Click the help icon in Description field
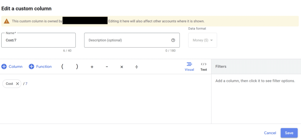 [x=173, y=40]
